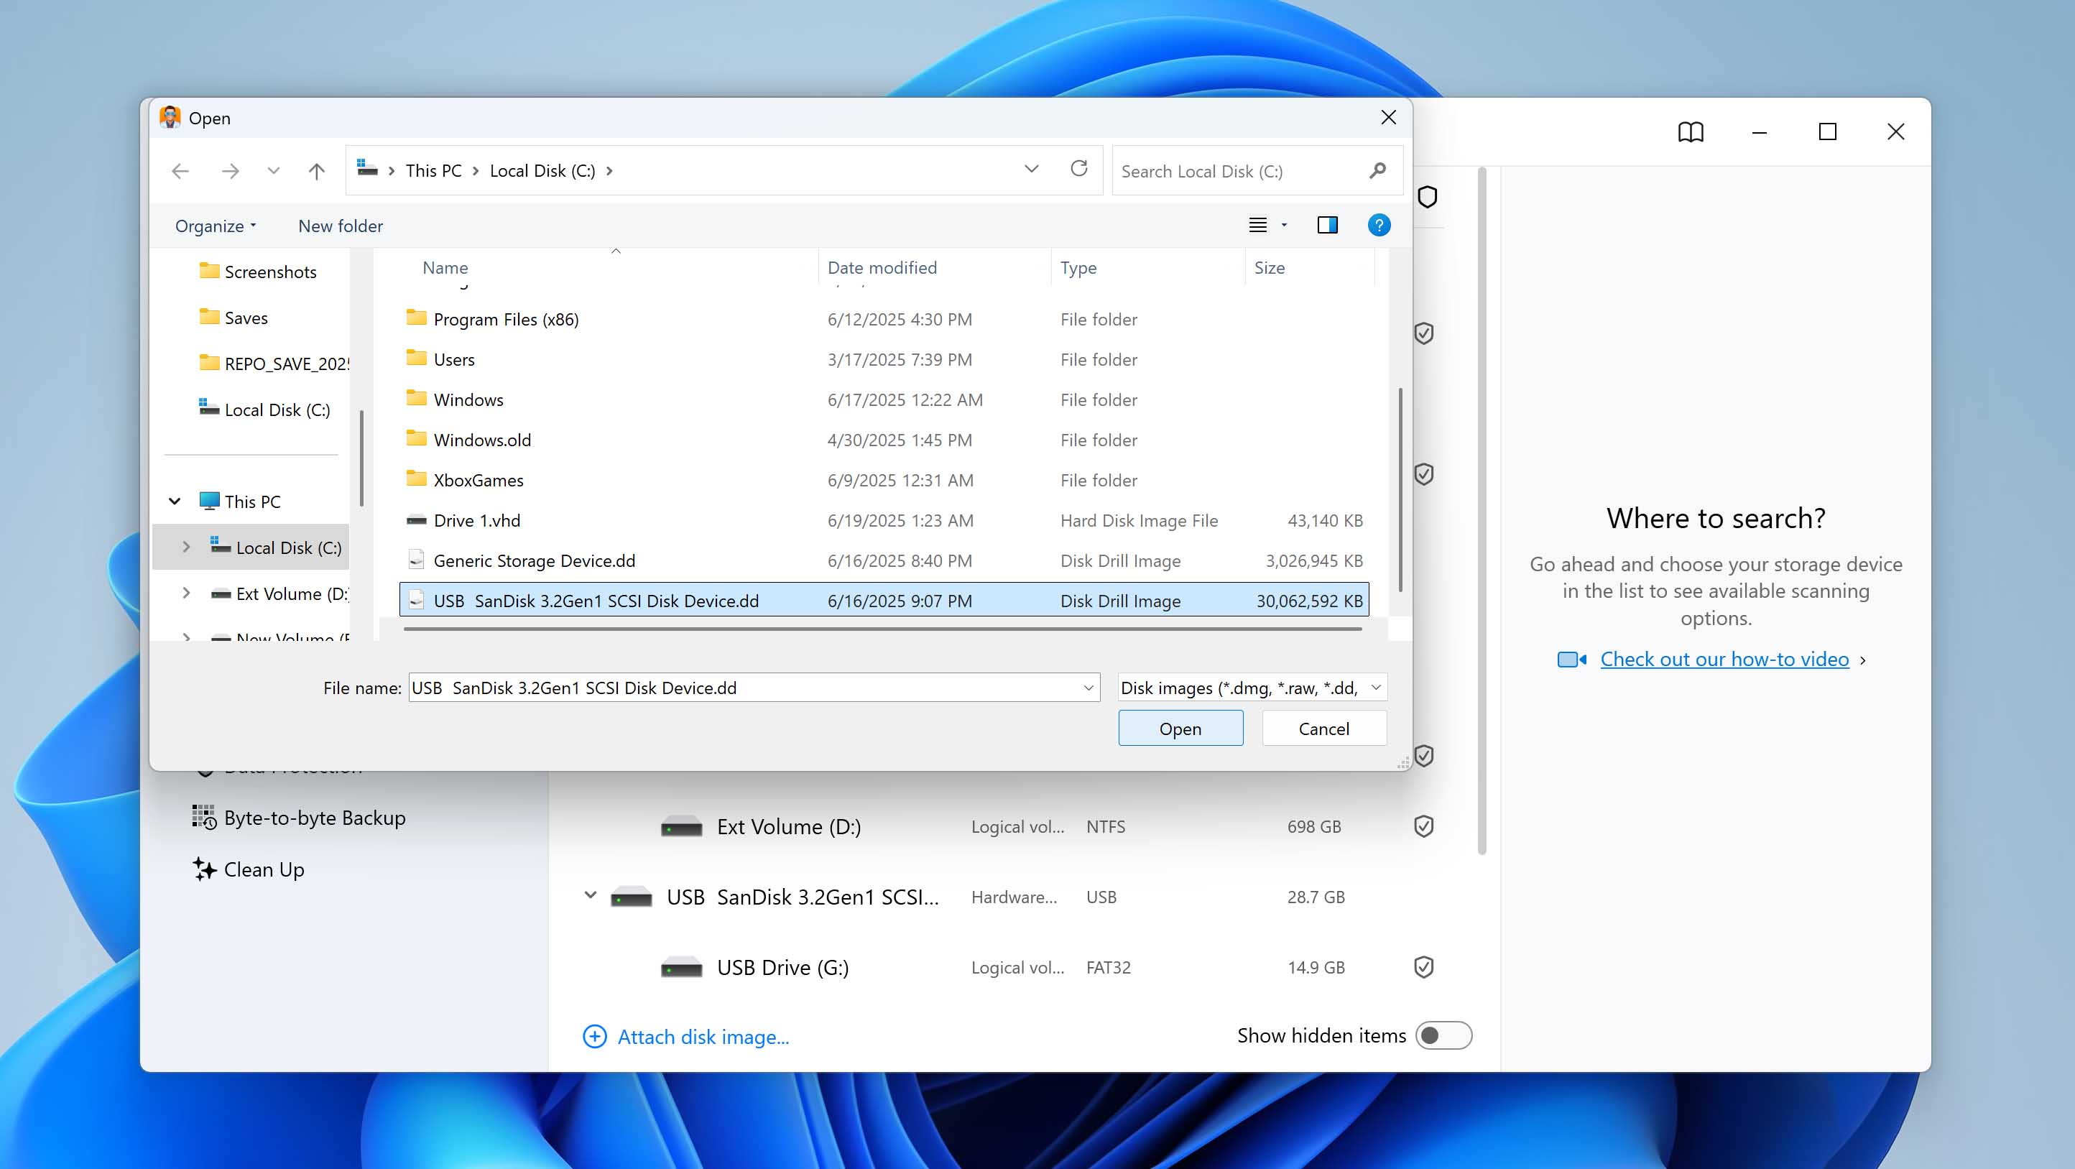
Task: Toggle Show hidden items switch
Action: [1443, 1035]
